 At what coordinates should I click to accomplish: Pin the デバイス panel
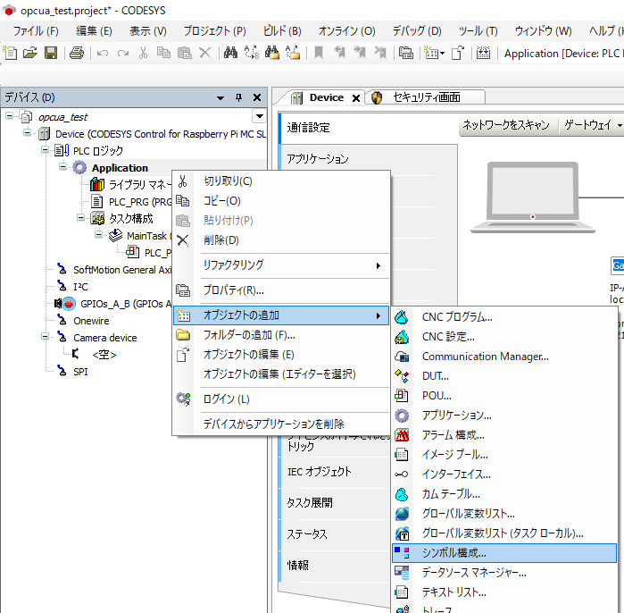238,97
